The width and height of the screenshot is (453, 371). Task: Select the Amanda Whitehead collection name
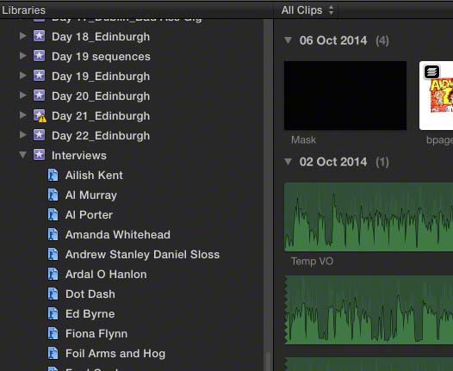click(118, 235)
